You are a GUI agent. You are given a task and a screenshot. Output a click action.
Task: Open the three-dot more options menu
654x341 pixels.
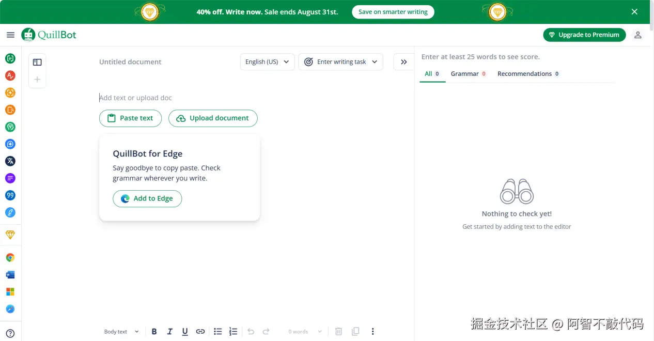pyautogui.click(x=373, y=332)
